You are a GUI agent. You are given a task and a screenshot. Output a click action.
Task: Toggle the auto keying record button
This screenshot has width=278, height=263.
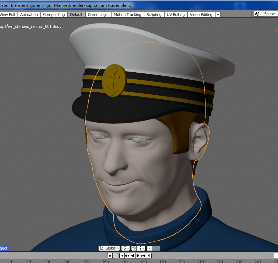coord(110,256)
